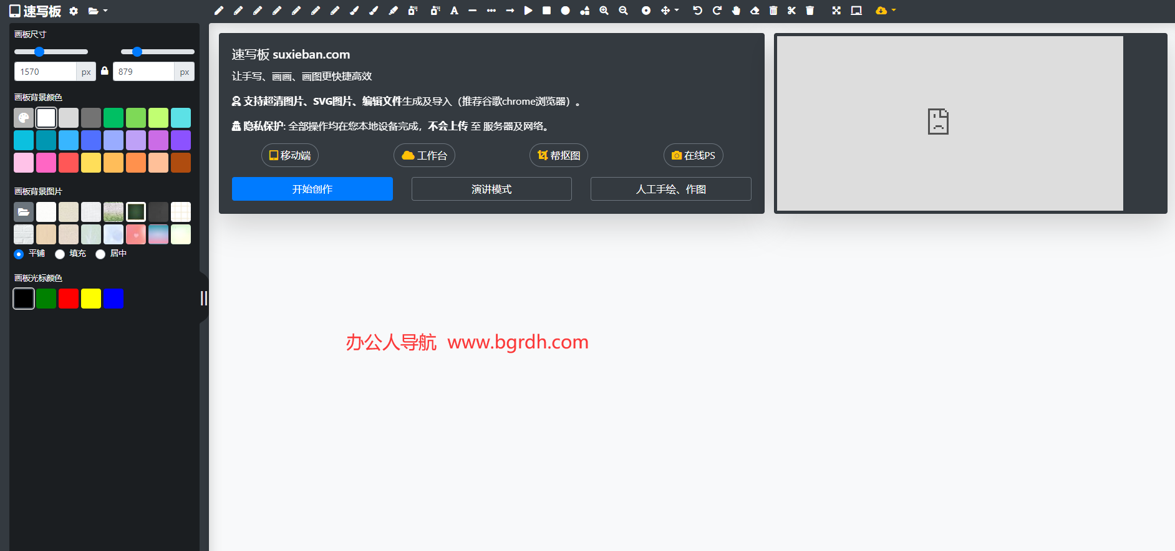Pick the brown background color swatch
1175x551 pixels.
tap(181, 163)
